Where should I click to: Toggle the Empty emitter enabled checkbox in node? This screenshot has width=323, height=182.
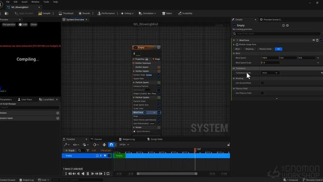[136, 48]
